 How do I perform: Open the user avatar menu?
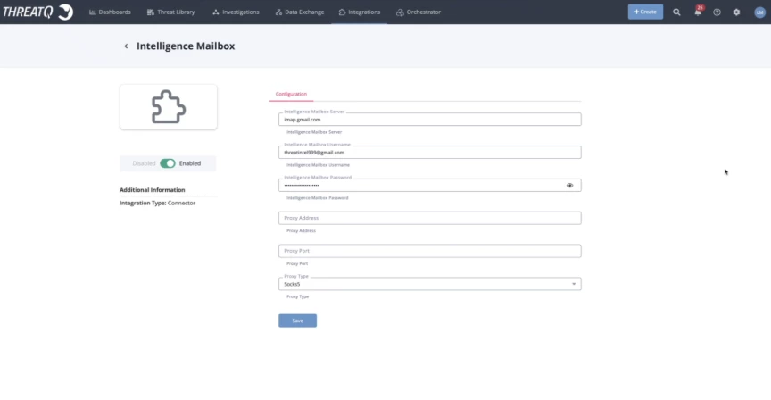point(759,12)
